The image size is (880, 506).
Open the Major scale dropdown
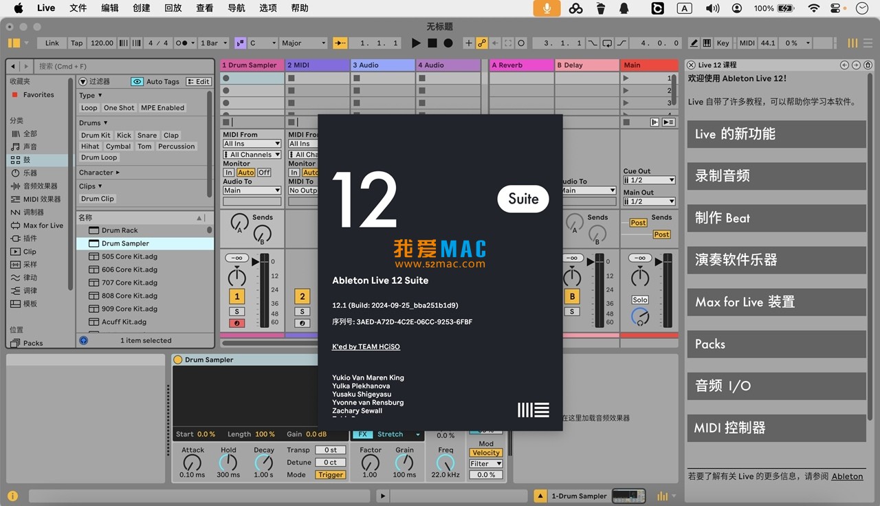[303, 43]
